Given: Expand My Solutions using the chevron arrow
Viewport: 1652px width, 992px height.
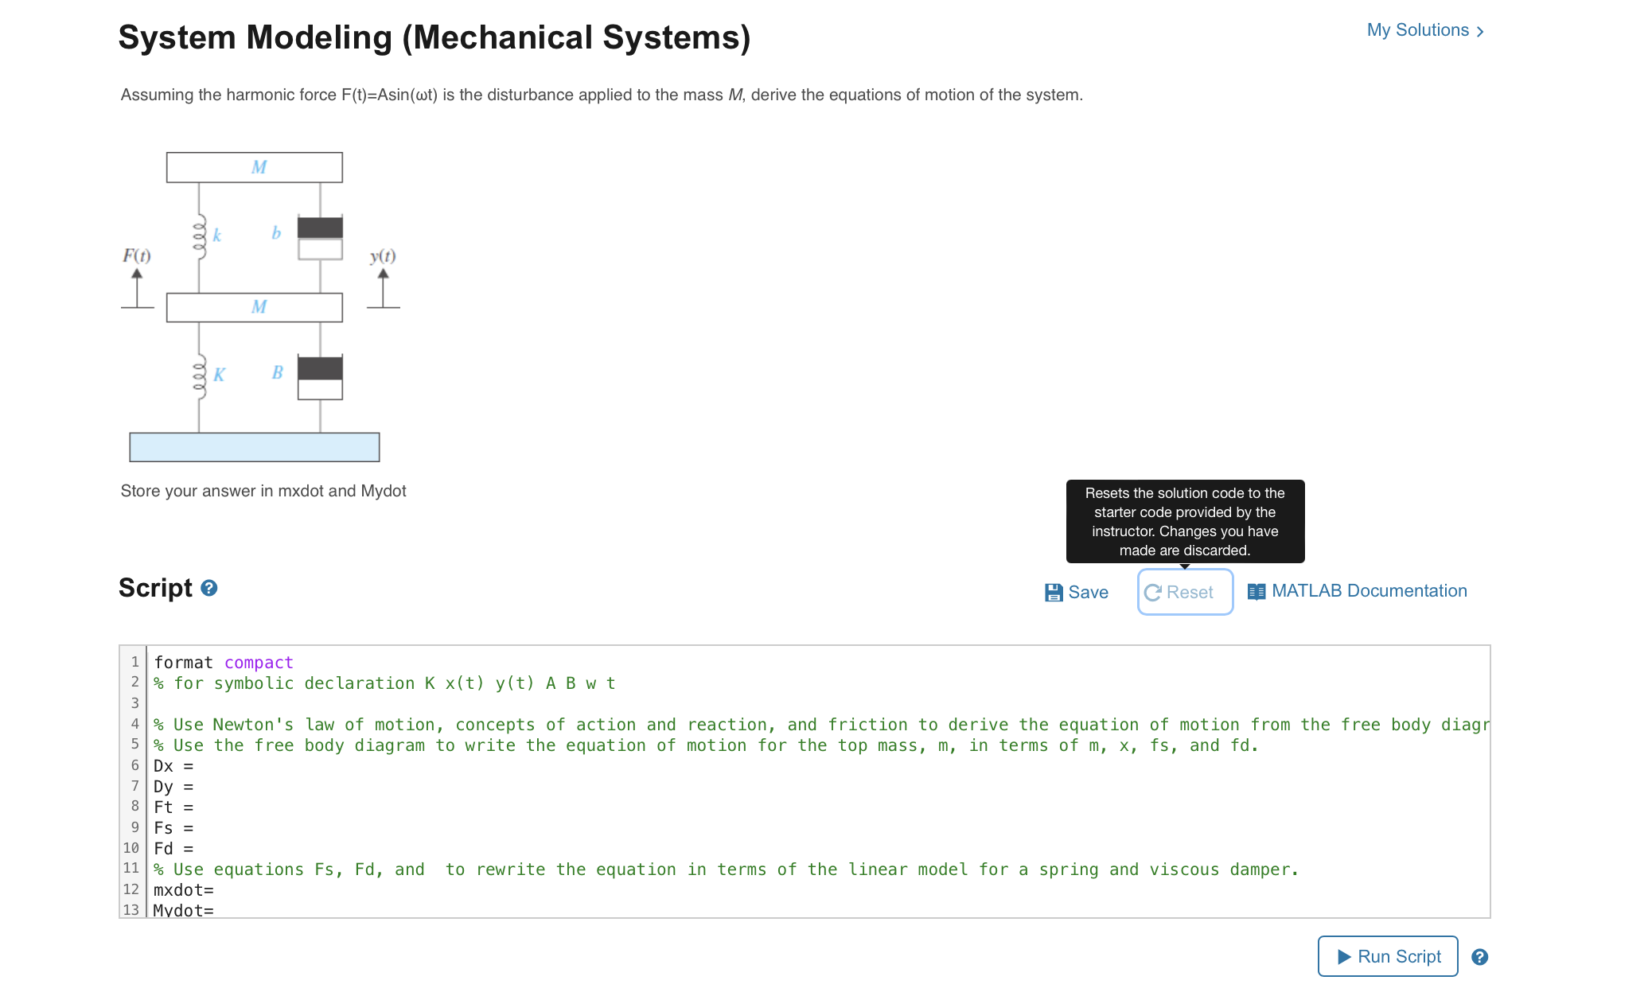Looking at the screenshot, I should coord(1481,30).
